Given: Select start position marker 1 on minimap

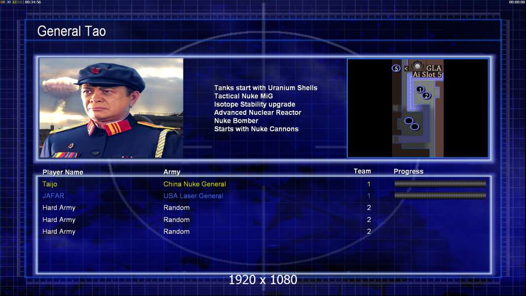Looking at the screenshot, I should (420, 89).
